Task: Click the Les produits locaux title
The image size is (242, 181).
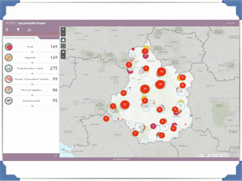Action: (32, 23)
